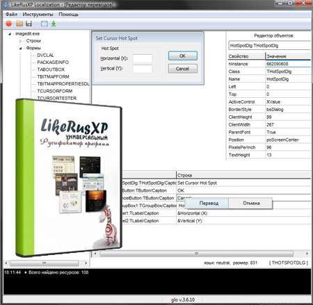The width and height of the screenshot is (313, 305).
Task: Open the HotSpotDlg:THotSpotDlg object combo box
Action: tap(269, 46)
